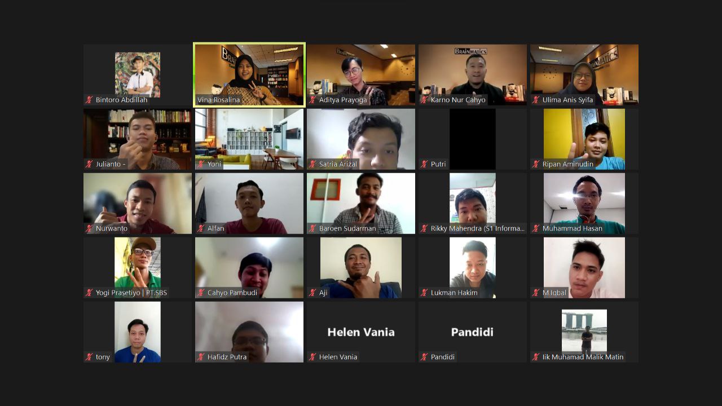The width and height of the screenshot is (722, 406).
Task: Select Iik Muhamad Malik Matin's profile picture
Action: click(x=584, y=330)
